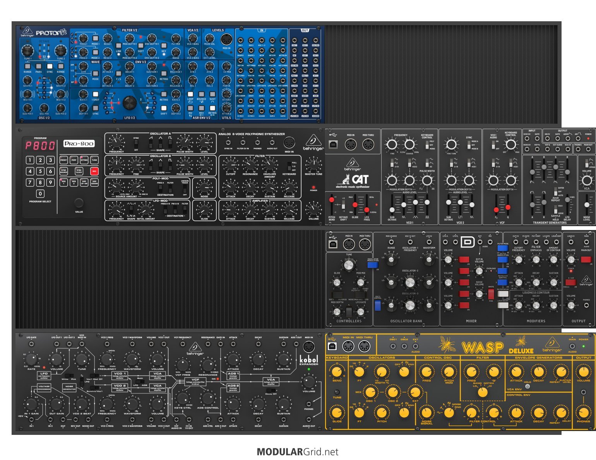This screenshot has height=460, width=596.
Task: Flip Model D white/pink noise switch
Action: coord(491,294)
